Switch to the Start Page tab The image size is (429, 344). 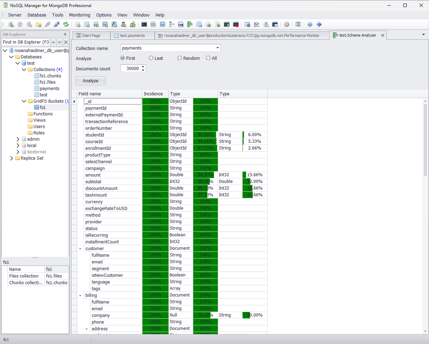click(91, 35)
